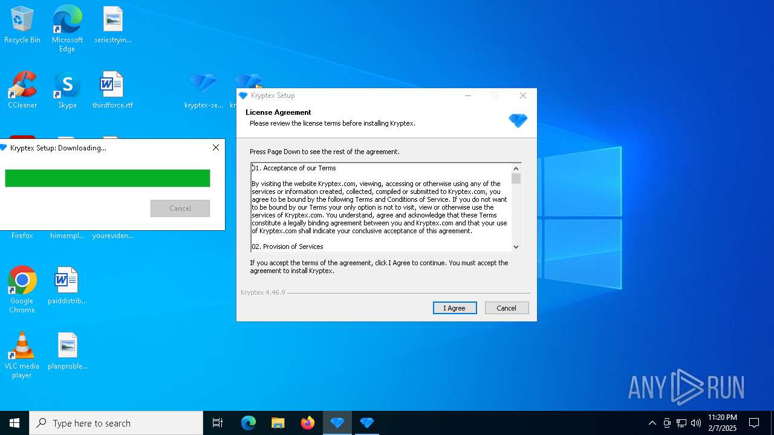Select the thirdforce.rtf document
Viewport: 774px width, 435px height.
tap(112, 90)
